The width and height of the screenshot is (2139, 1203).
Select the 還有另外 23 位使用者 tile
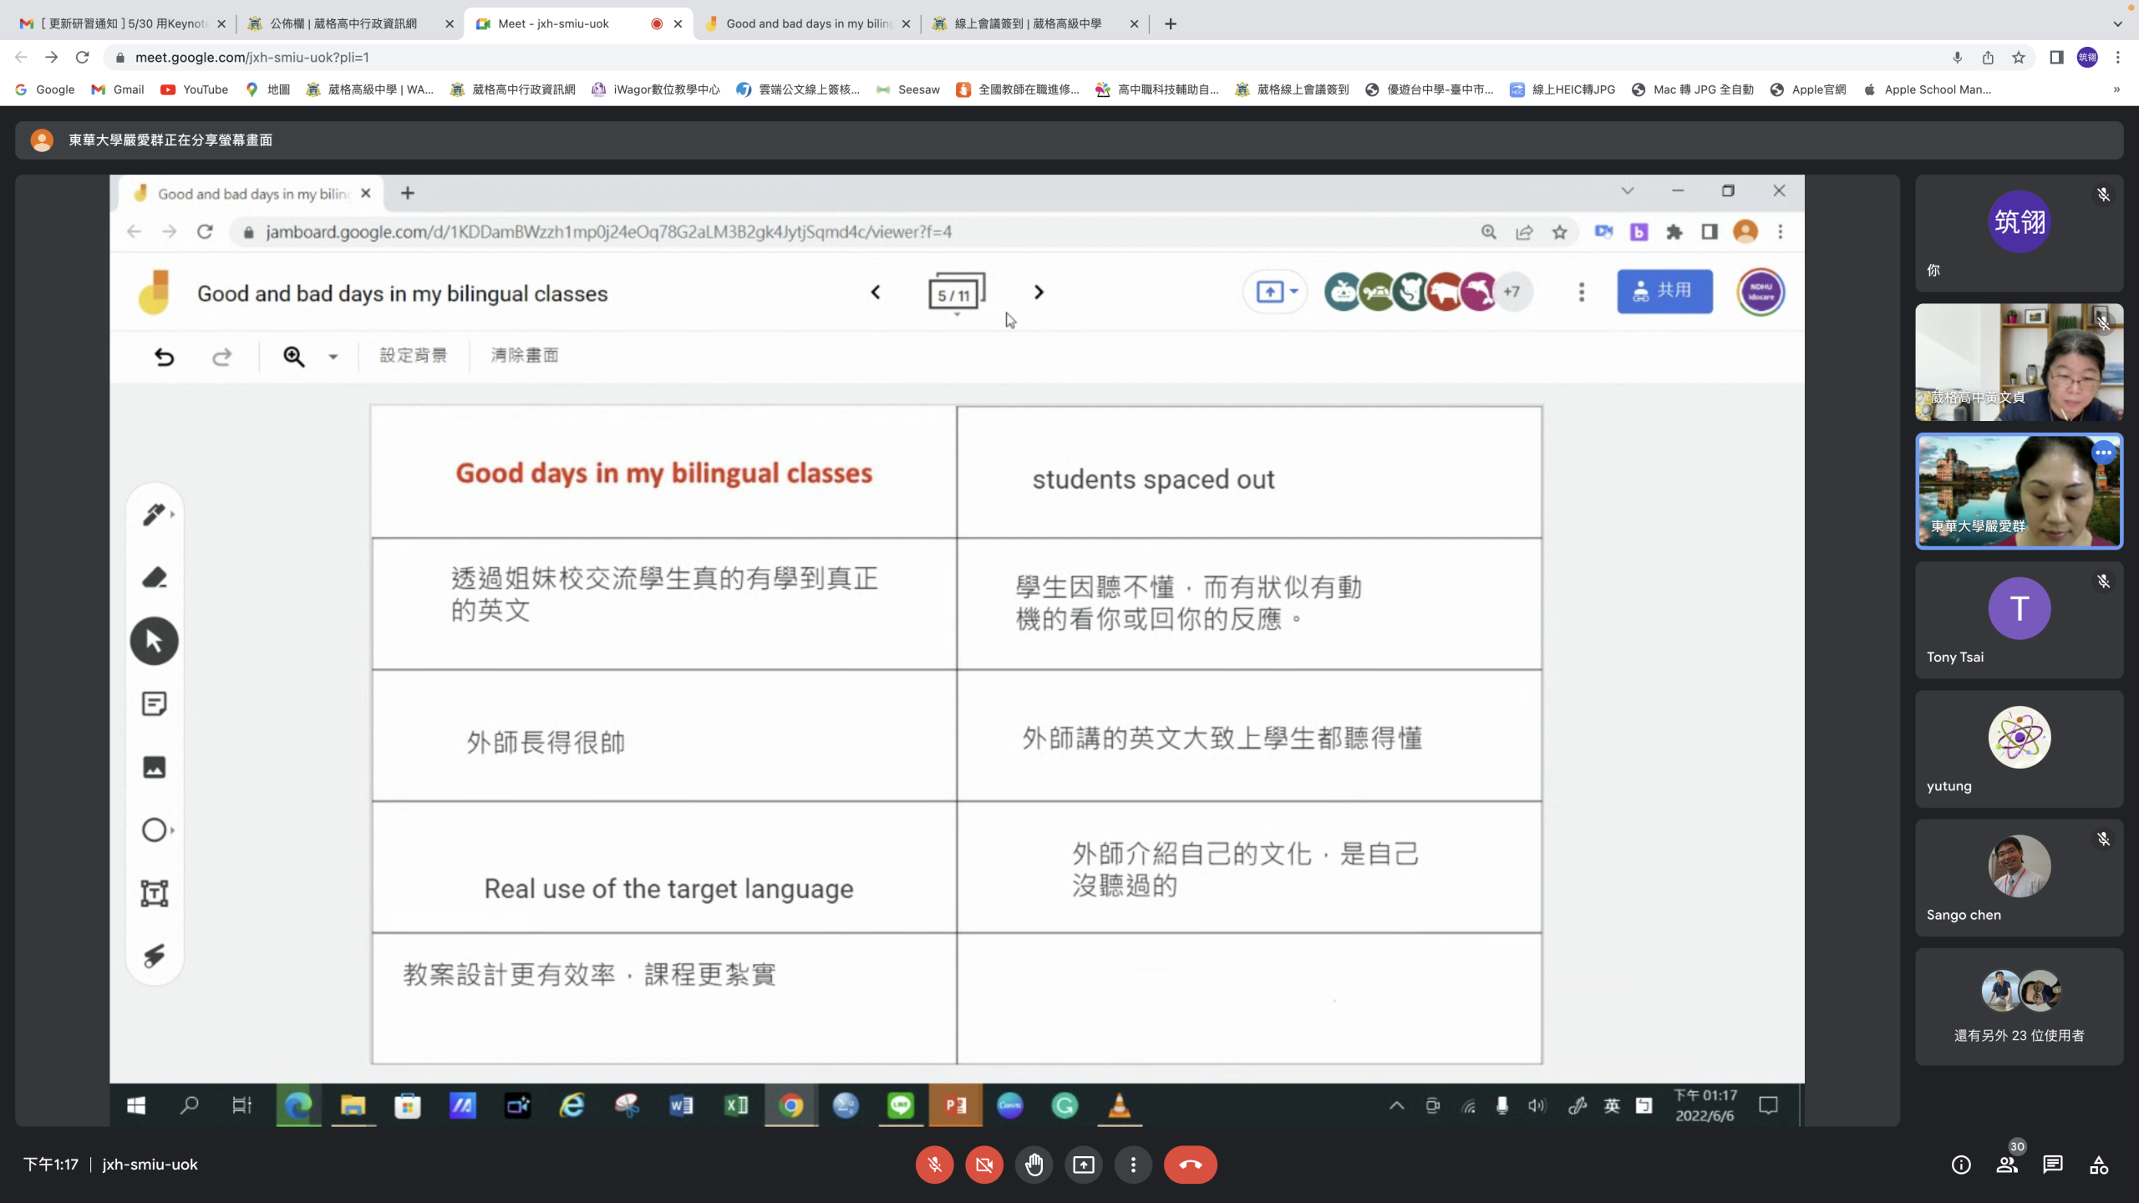pos(2019,1007)
